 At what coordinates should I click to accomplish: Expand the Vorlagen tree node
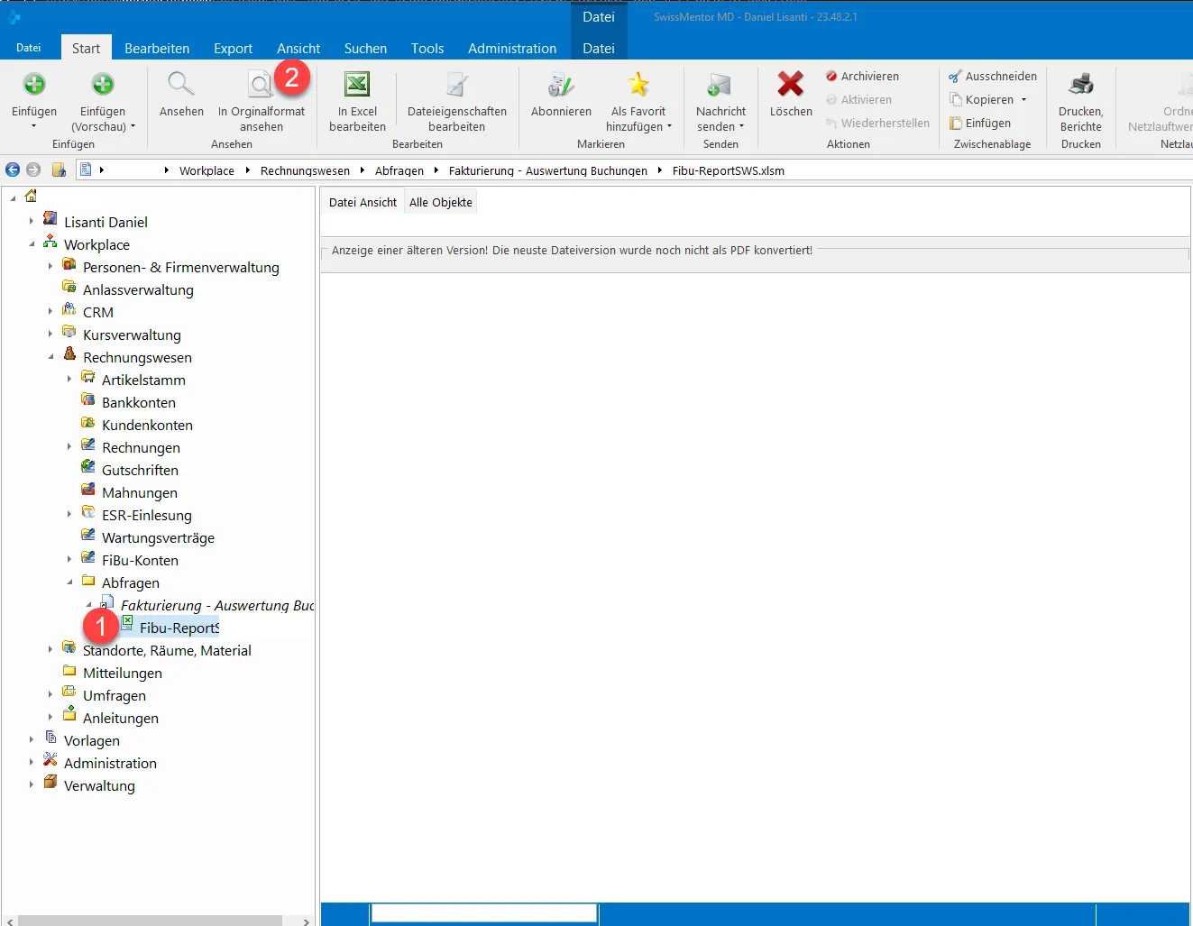pos(32,740)
